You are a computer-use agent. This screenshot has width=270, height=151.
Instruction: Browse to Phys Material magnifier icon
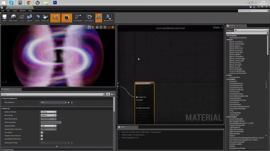[72, 102]
